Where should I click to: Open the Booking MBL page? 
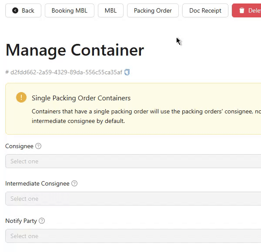tap(70, 10)
